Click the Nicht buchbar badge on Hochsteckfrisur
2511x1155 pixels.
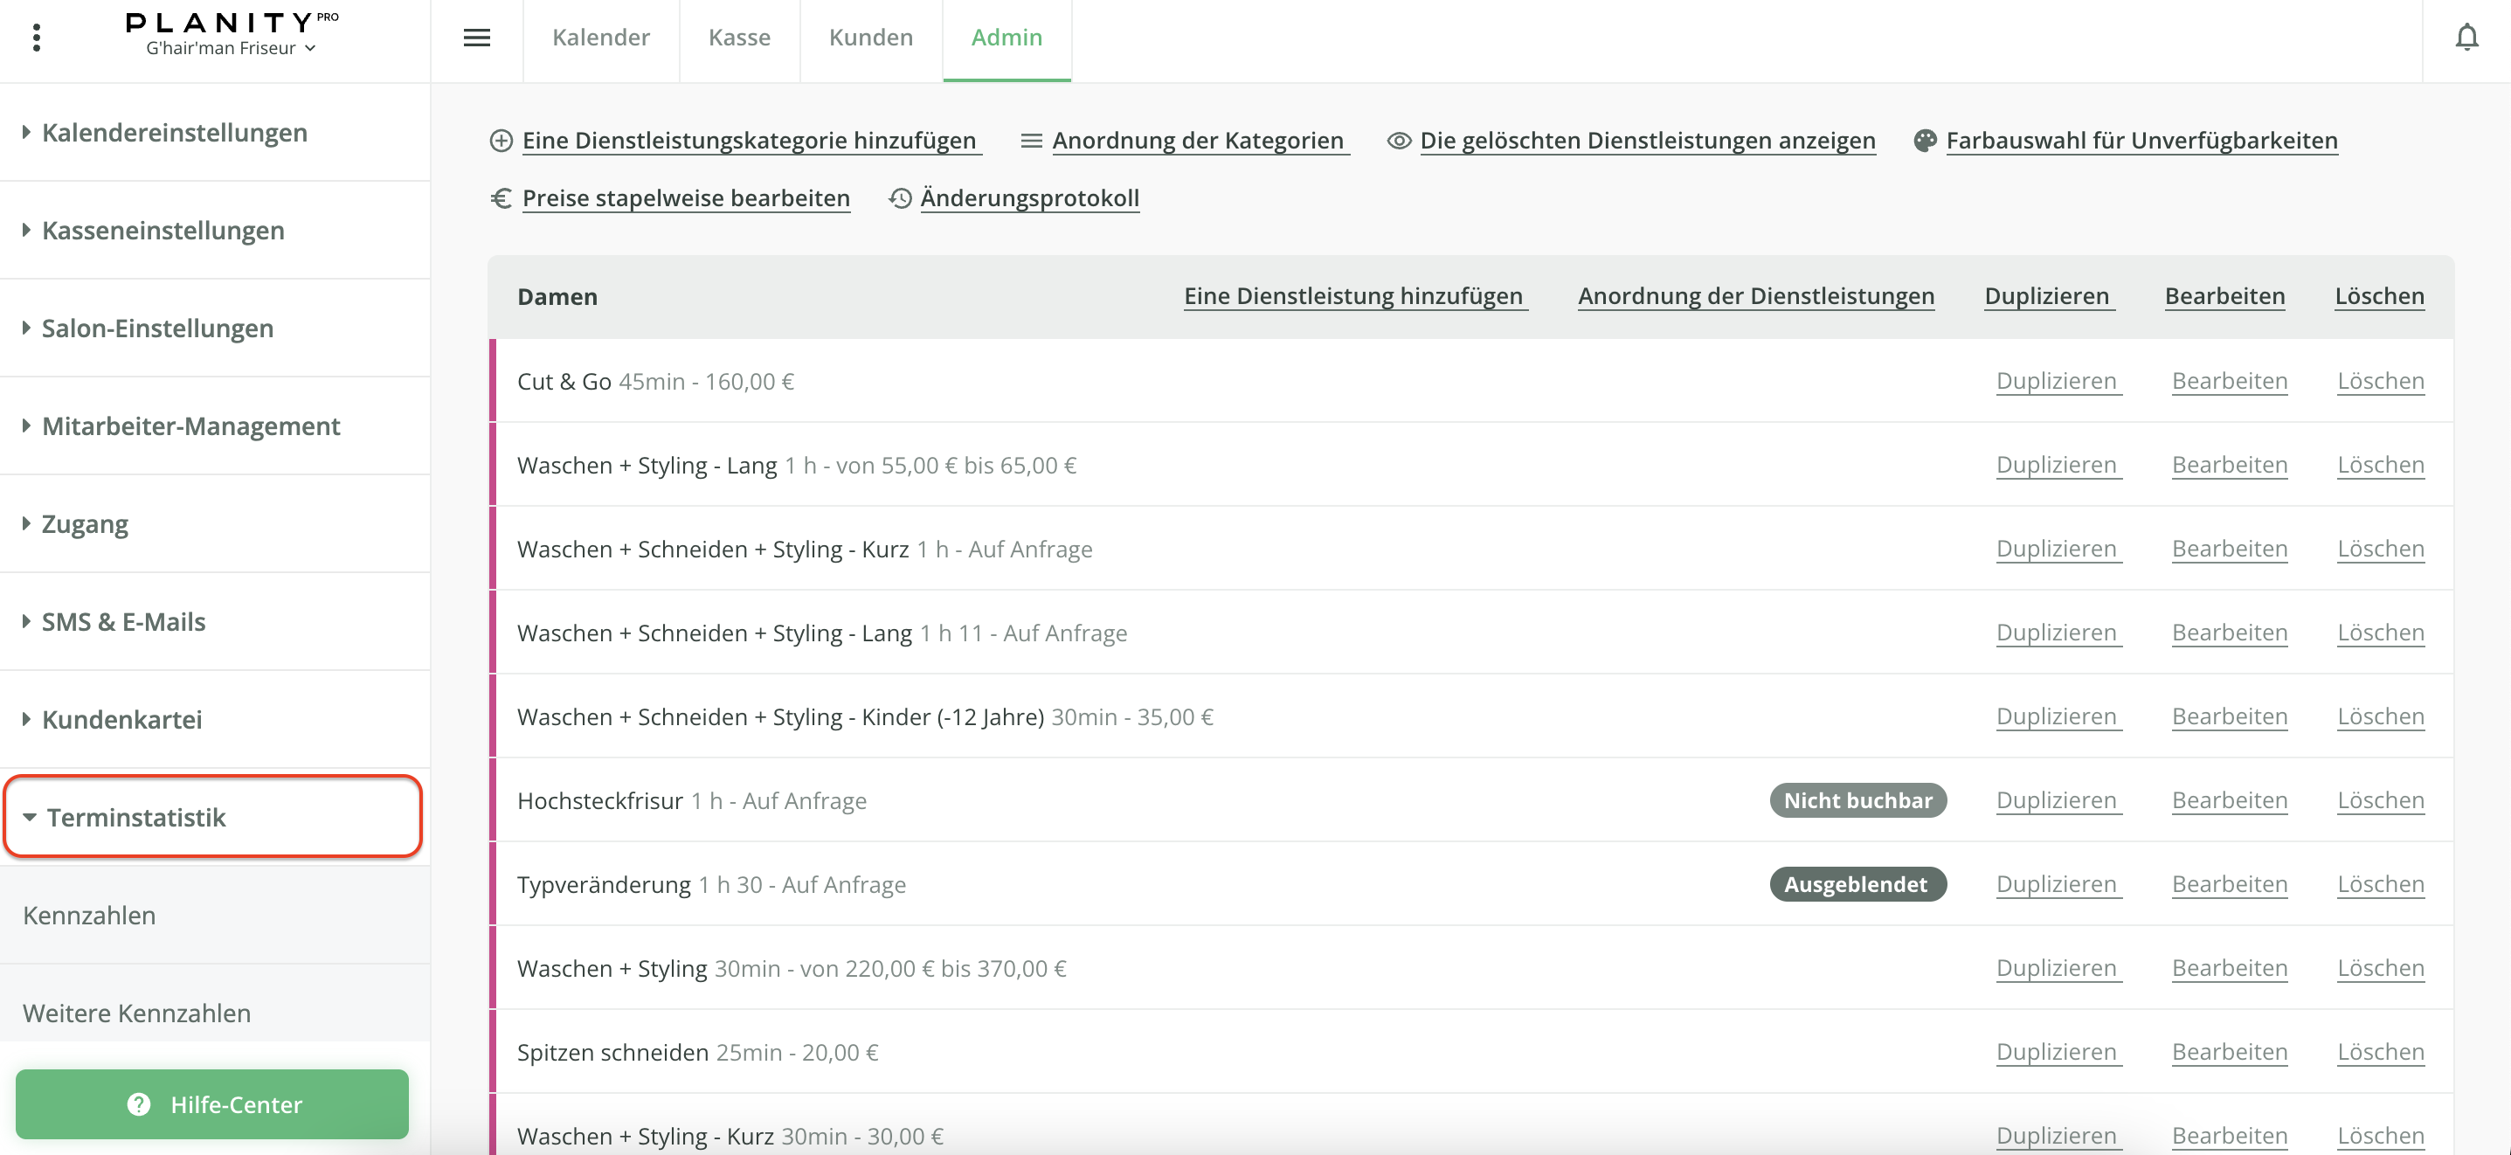1857,799
